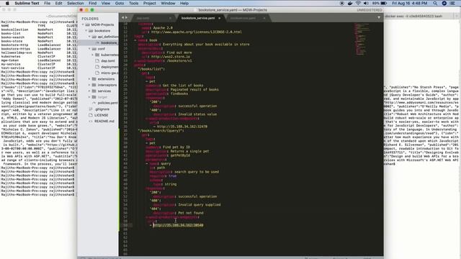The height and width of the screenshot is (259, 461).
Task: Close the third editor tab
Action: click(x=264, y=18)
